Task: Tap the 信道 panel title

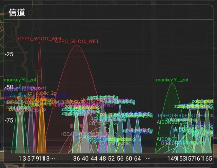Action: (x=17, y=13)
